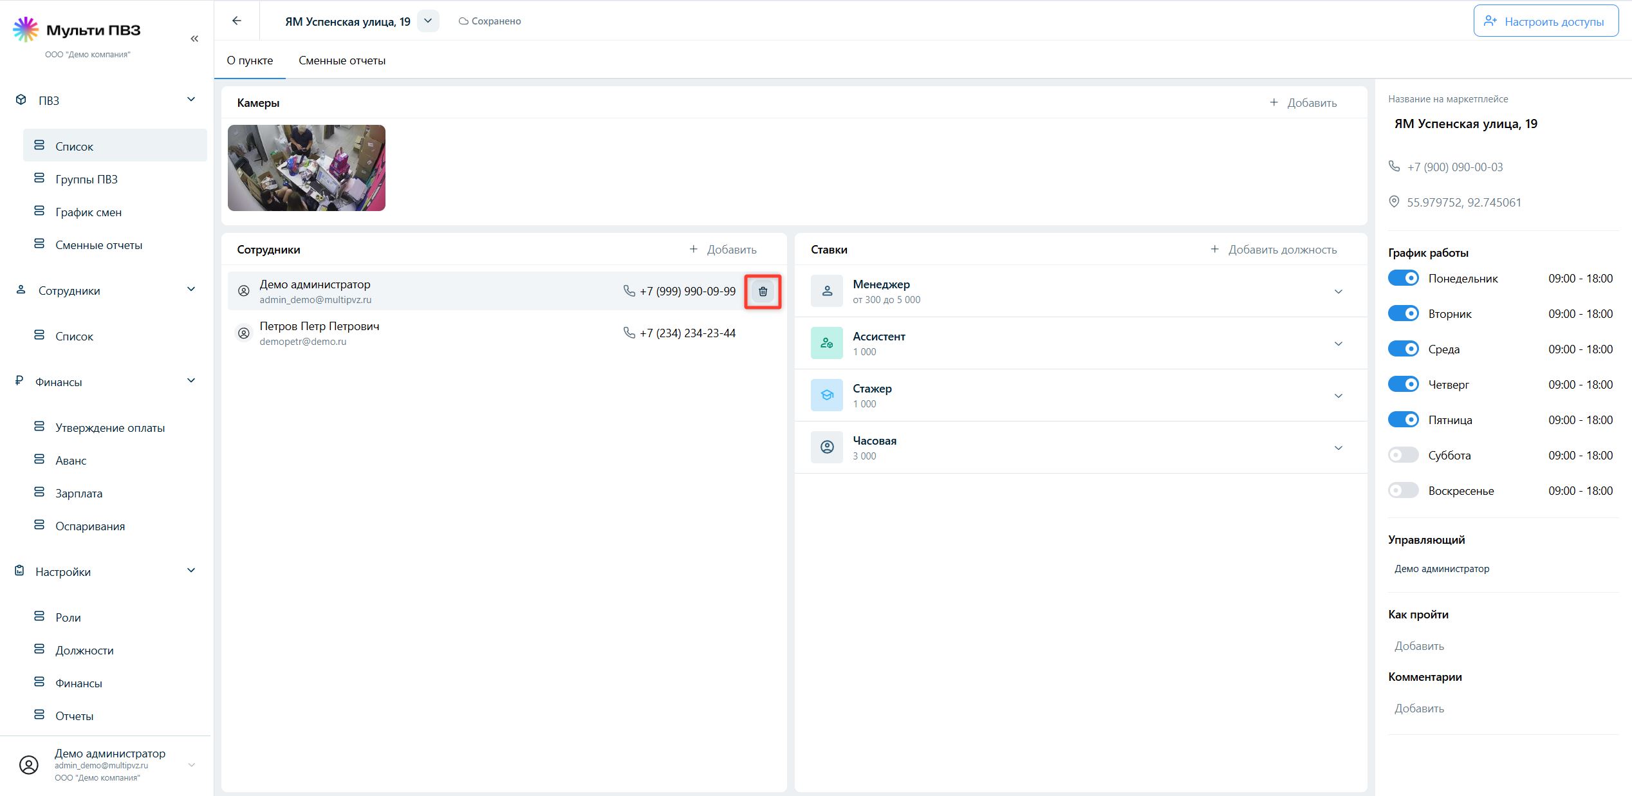1632x796 pixels.
Task: Select manager Демо администратор under Управляющий
Action: [x=1442, y=568]
